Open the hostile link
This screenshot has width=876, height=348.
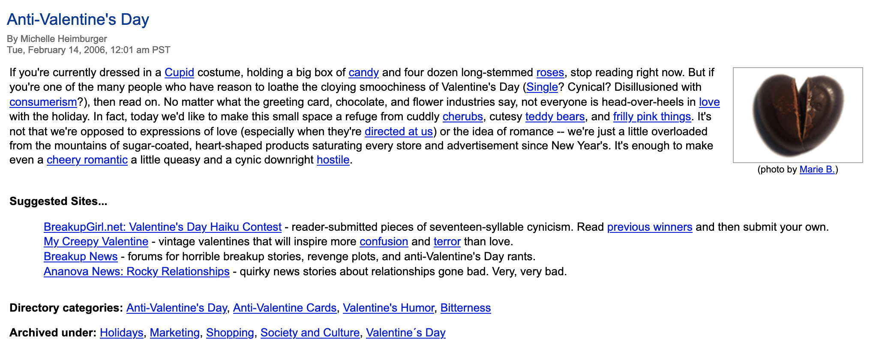coord(333,160)
